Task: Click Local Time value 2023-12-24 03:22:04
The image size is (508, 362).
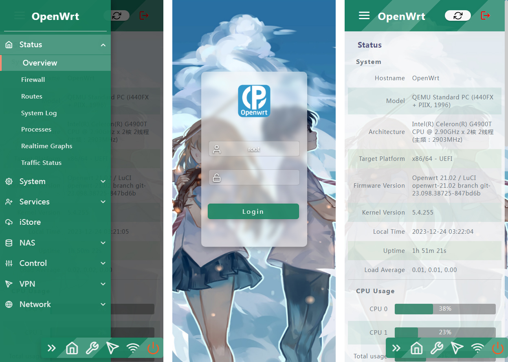Action: 443,232
